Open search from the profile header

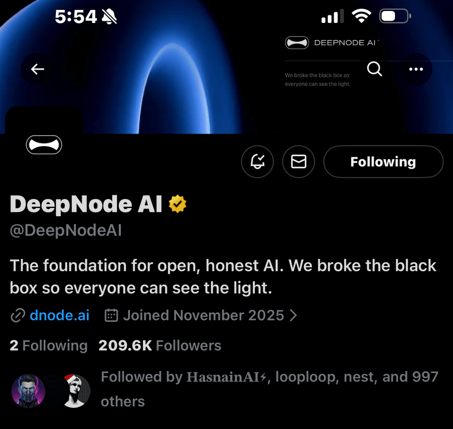pyautogui.click(x=374, y=69)
